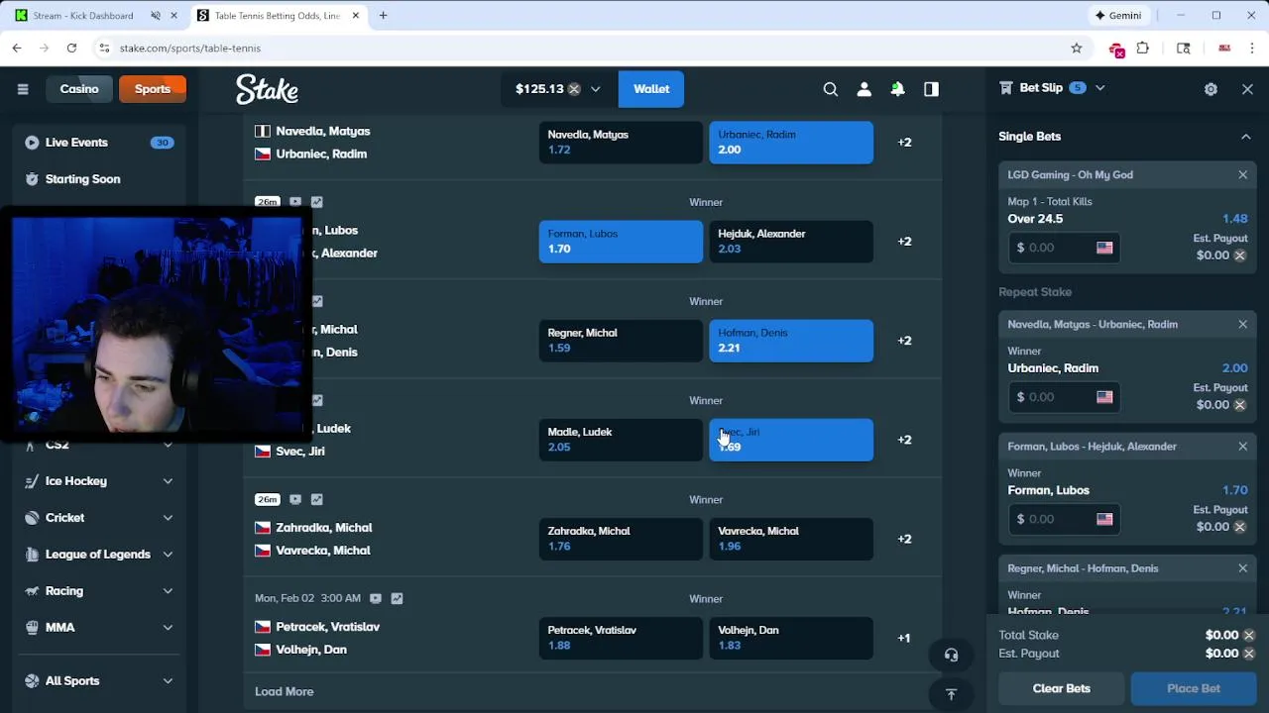The height and width of the screenshot is (713, 1269).
Task: Click the Stake logo
Action: [x=267, y=89]
